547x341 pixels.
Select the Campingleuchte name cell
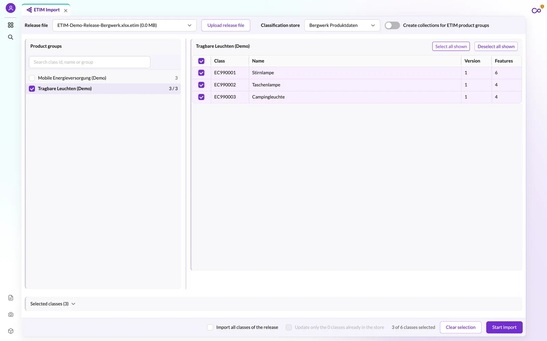coord(355,97)
